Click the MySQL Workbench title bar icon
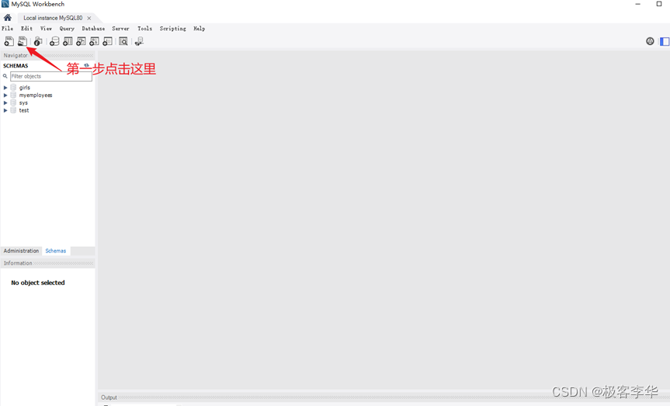Viewport: 670px width, 406px height. pos(5,4)
